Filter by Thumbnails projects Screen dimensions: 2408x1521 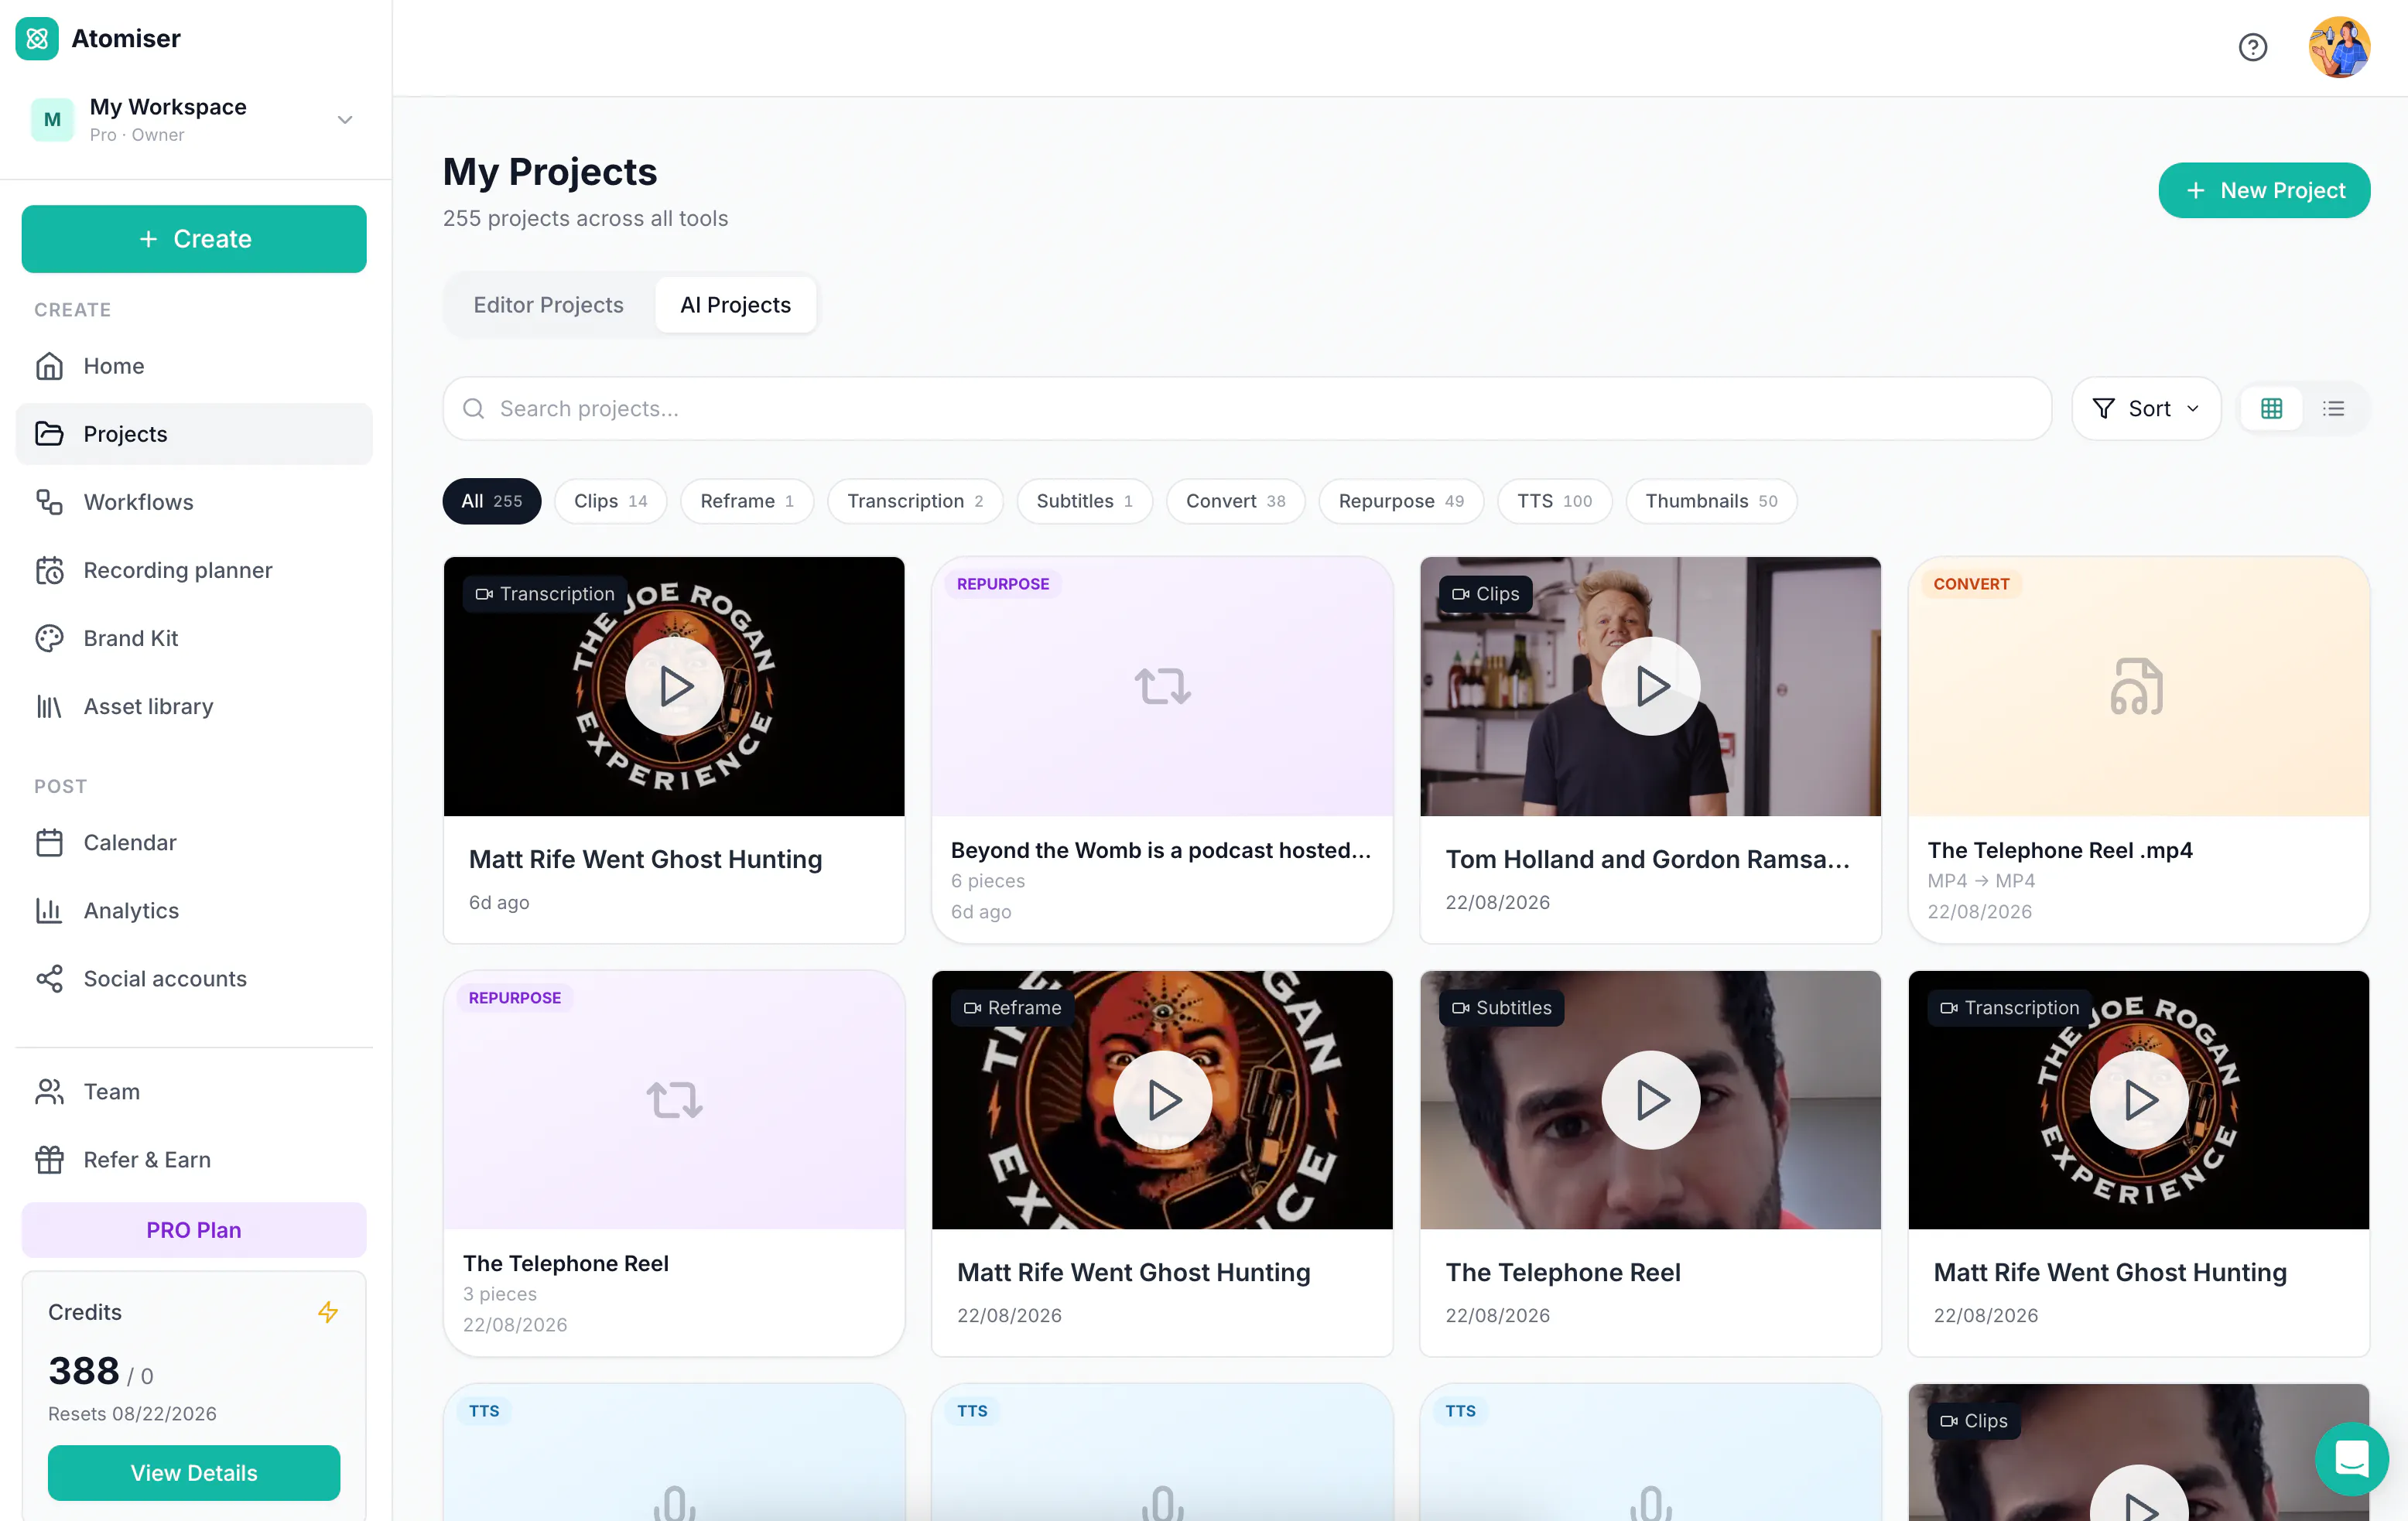tap(1711, 501)
